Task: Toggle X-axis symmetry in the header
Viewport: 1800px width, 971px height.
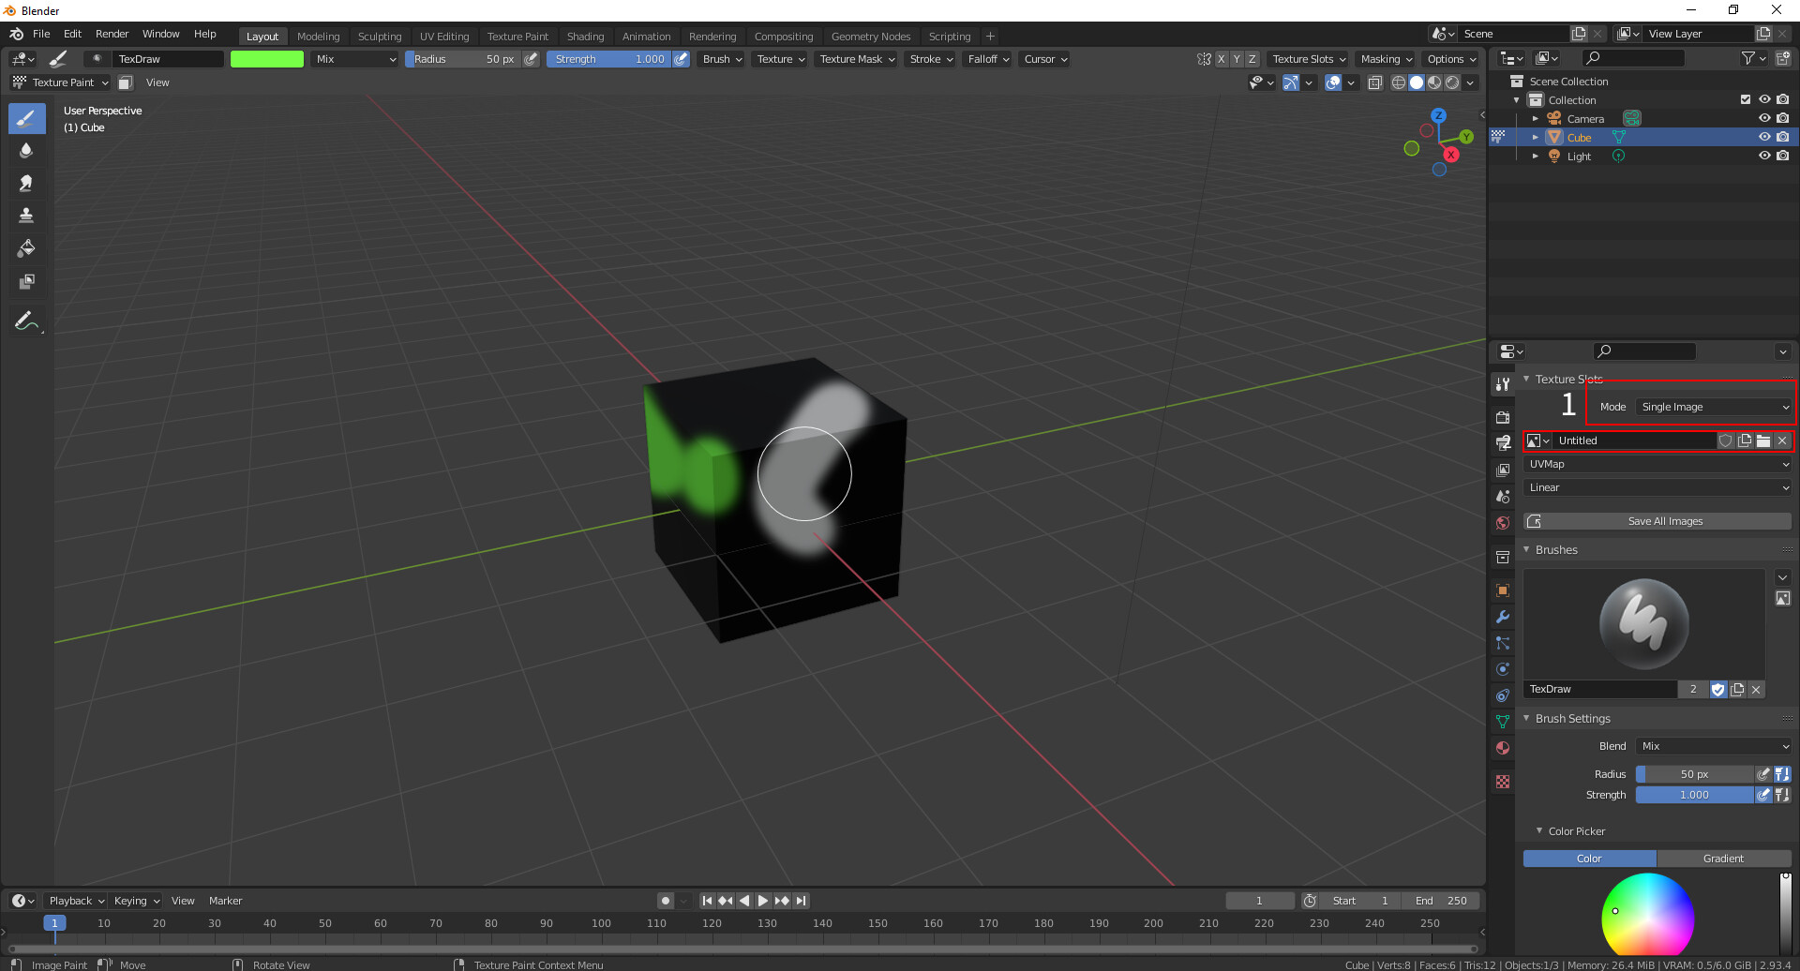Action: tap(1222, 58)
